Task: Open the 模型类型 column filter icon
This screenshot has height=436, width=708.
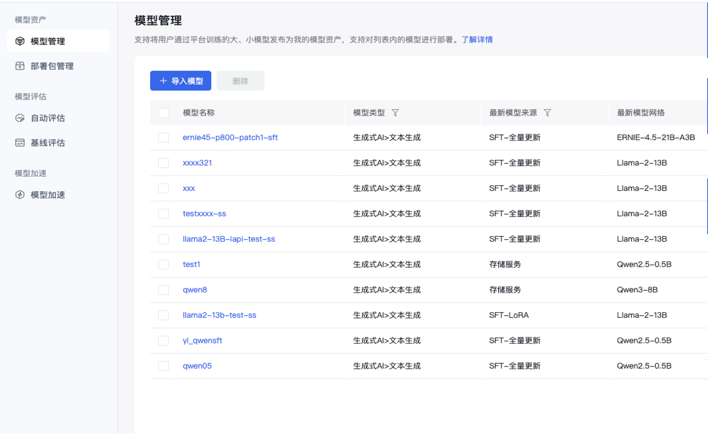Action: tap(395, 113)
